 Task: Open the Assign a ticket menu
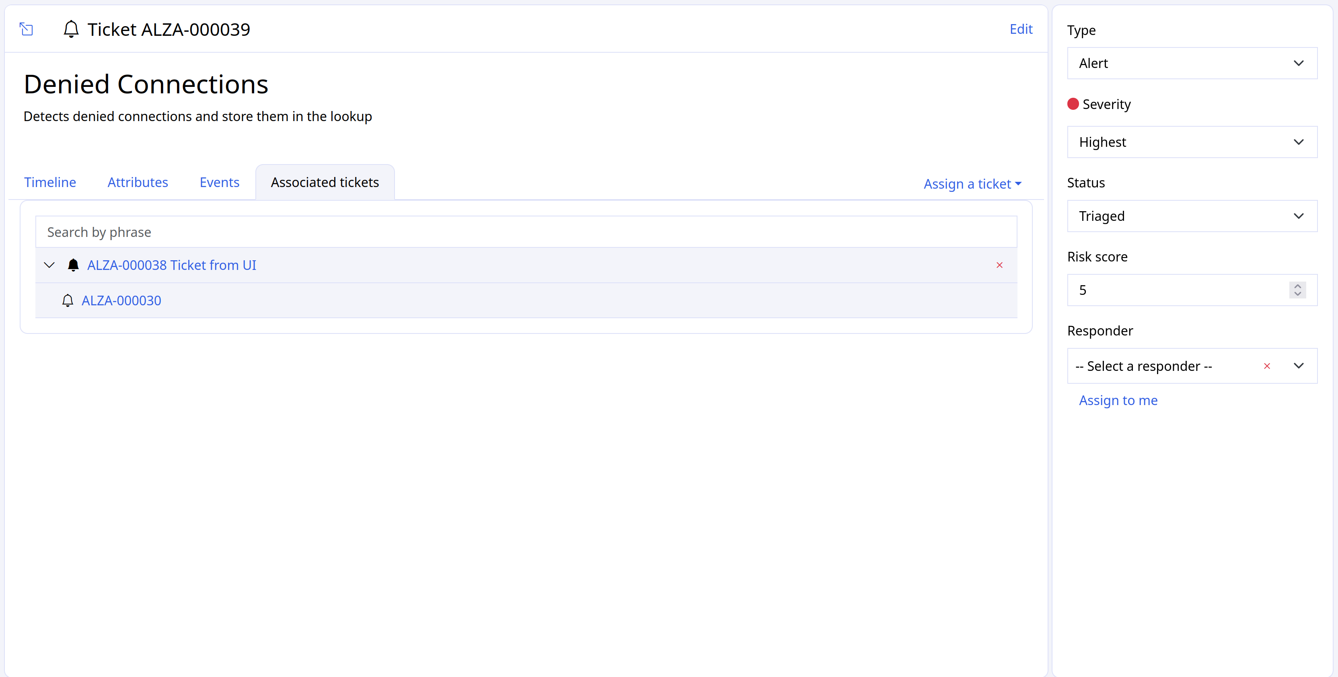coord(972,183)
